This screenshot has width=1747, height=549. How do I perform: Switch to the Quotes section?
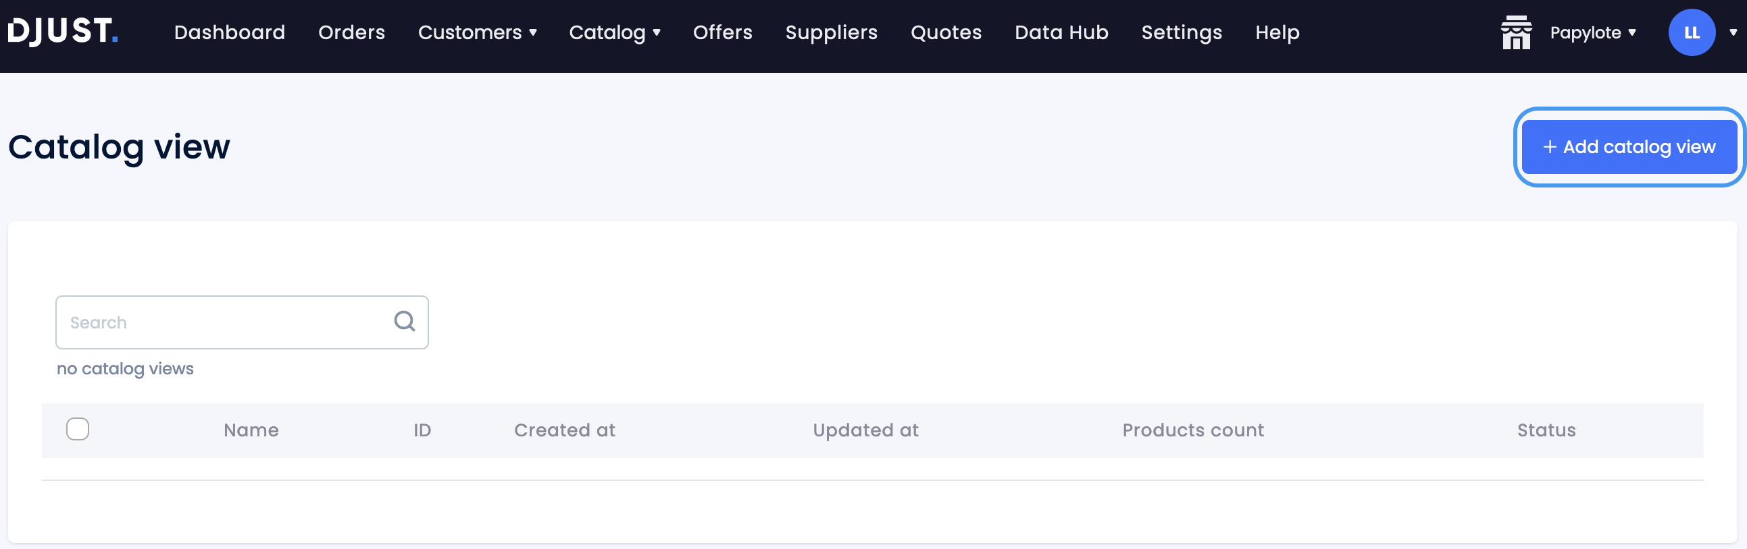click(946, 32)
